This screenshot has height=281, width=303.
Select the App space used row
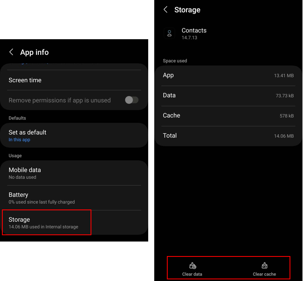(x=228, y=75)
